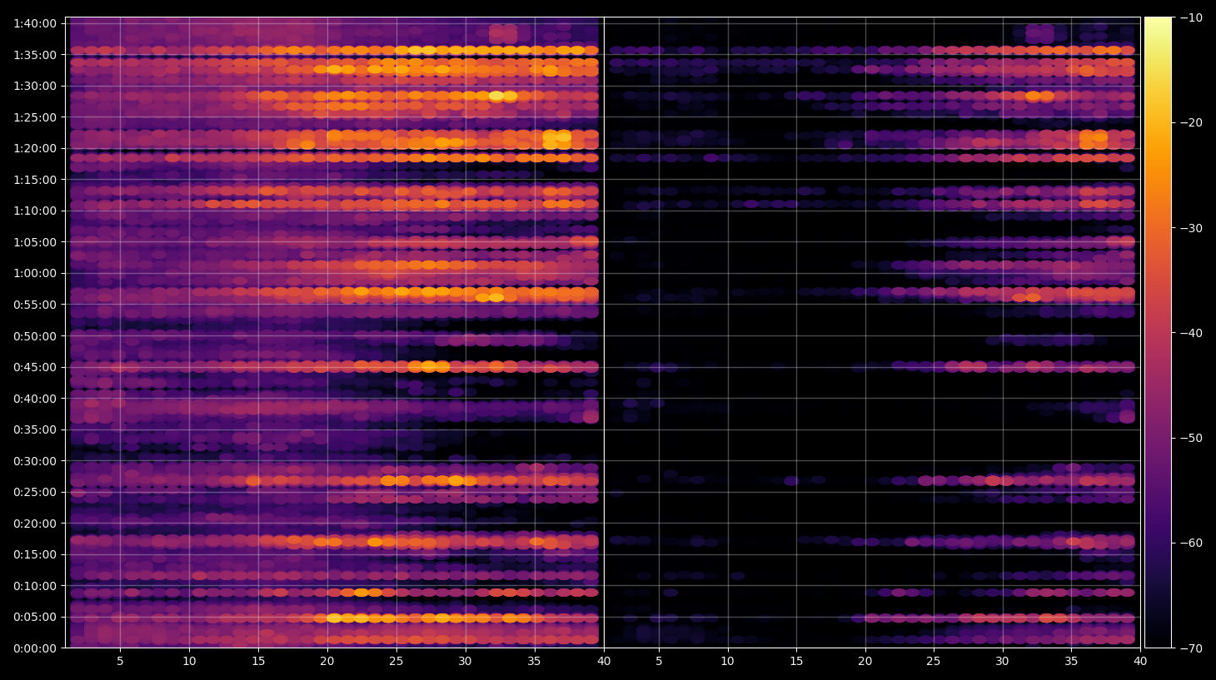Click the 0:10:00 time label
Viewport: 1216px width, 680px height.
35,586
